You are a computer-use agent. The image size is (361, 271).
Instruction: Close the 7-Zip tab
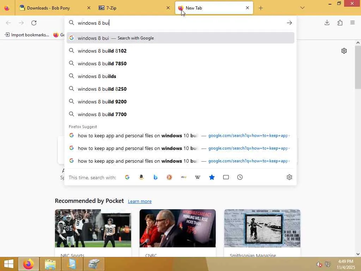pos(168,8)
